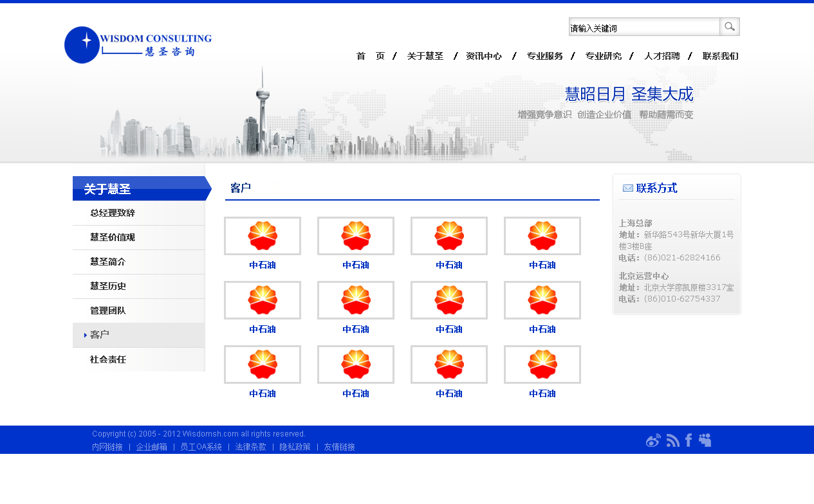The height and width of the screenshot is (504, 814).
Task: Open the 隐私政策 footer link
Action: [295, 447]
